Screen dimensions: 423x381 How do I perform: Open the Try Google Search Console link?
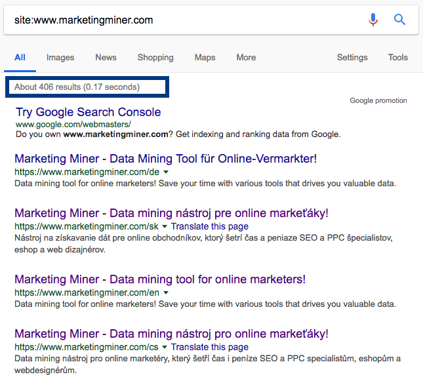(89, 112)
